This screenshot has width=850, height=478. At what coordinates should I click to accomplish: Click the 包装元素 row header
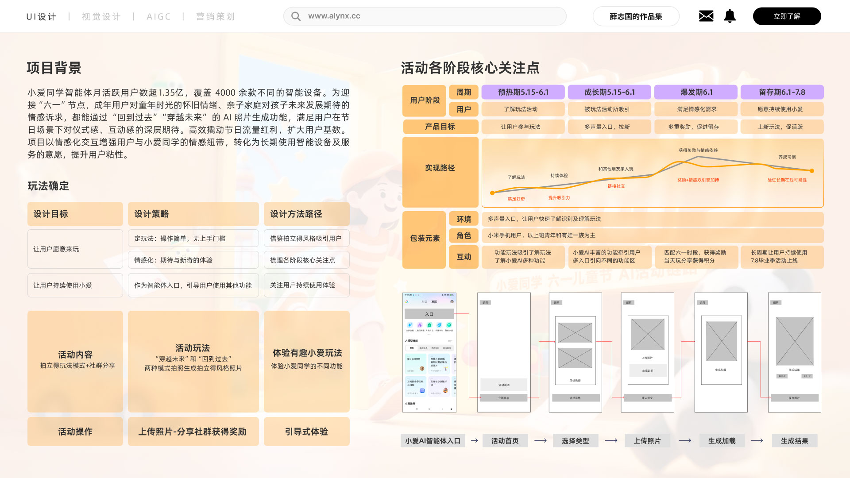coord(424,239)
